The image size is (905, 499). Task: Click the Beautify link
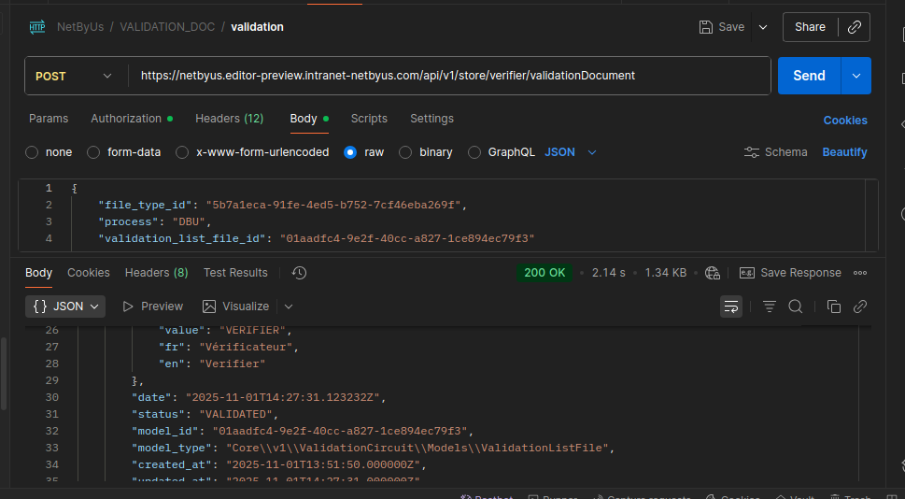click(844, 152)
